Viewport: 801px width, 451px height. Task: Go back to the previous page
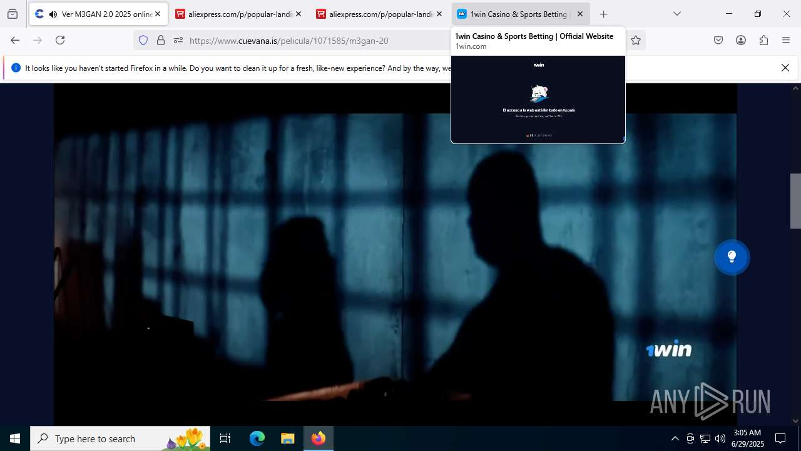pos(15,40)
